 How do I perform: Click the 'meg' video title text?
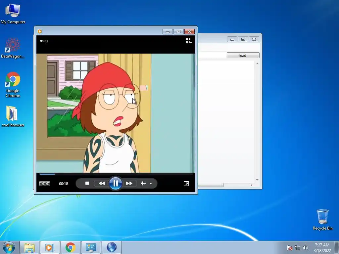(44, 41)
